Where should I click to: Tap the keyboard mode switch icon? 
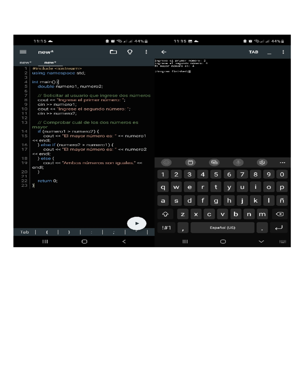coord(214,163)
